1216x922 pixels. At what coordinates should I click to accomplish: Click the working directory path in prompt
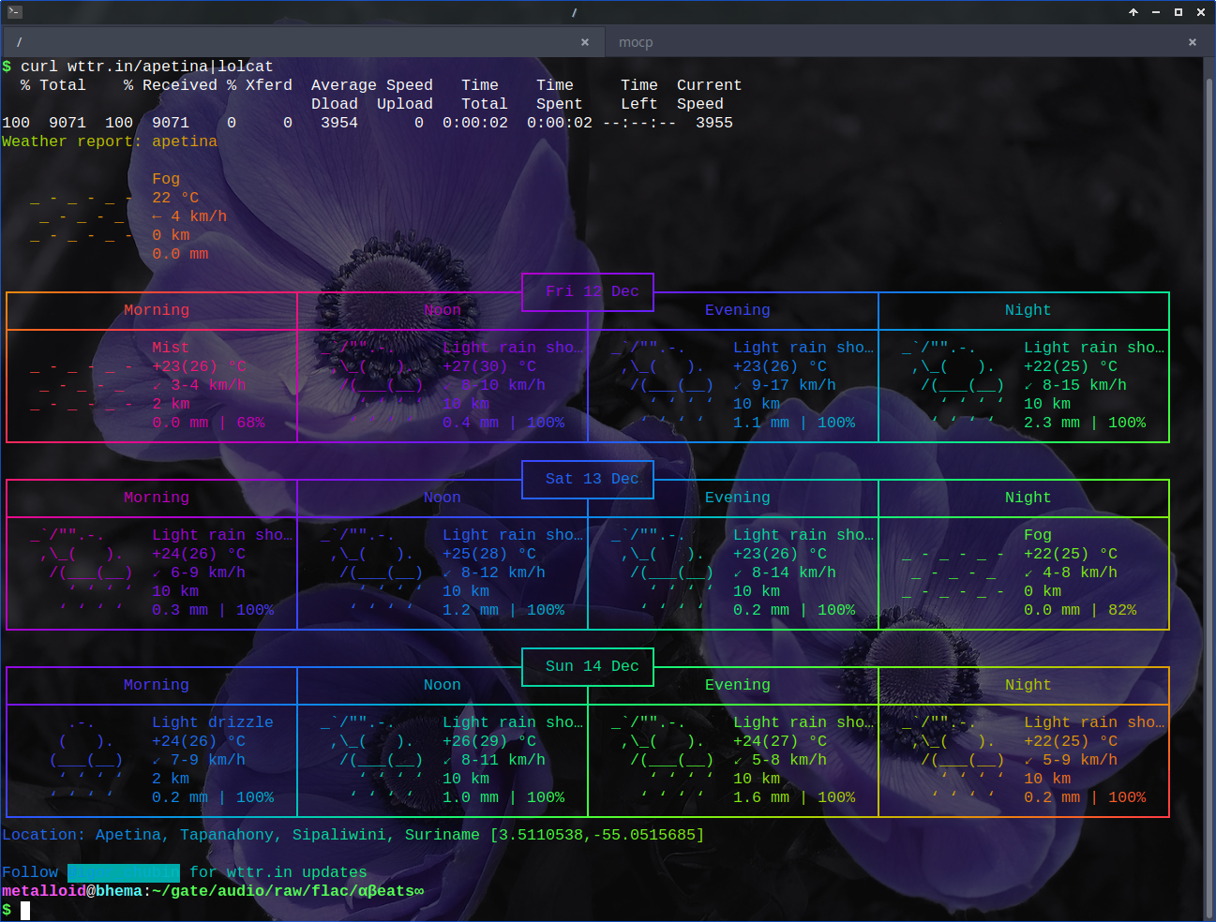click(x=287, y=891)
